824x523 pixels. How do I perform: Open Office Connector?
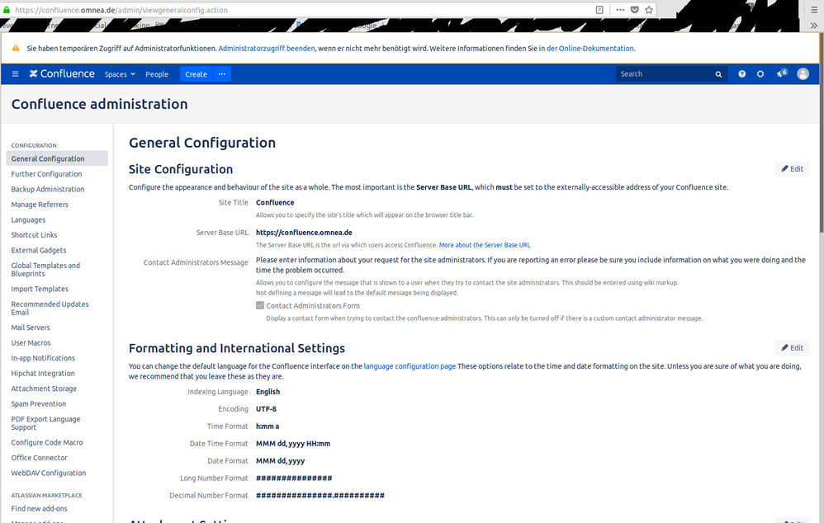pyautogui.click(x=39, y=457)
